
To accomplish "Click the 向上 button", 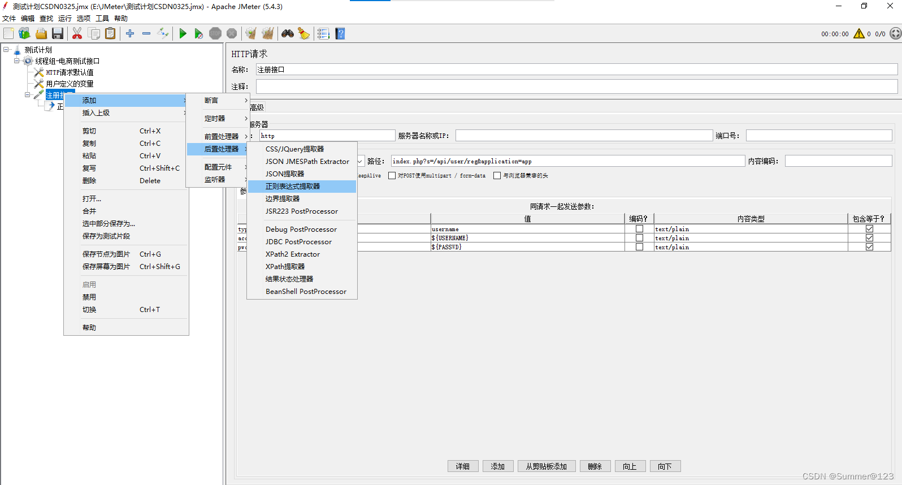I will [x=630, y=466].
